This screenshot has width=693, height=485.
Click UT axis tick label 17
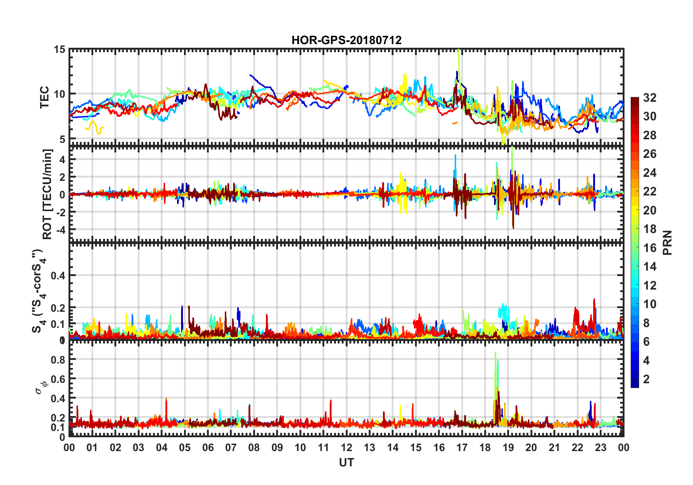pyautogui.click(x=462, y=448)
